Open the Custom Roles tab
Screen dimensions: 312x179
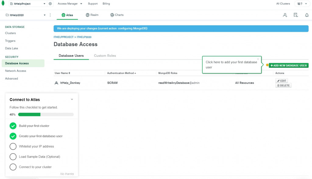point(105,56)
